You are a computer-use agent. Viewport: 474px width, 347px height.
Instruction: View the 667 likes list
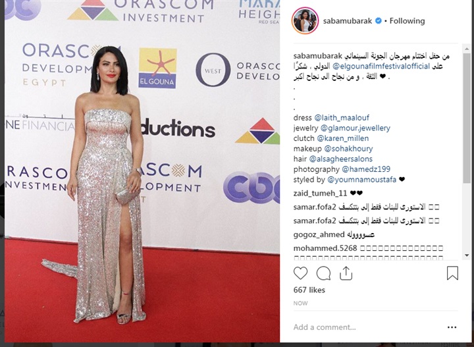[309, 290]
